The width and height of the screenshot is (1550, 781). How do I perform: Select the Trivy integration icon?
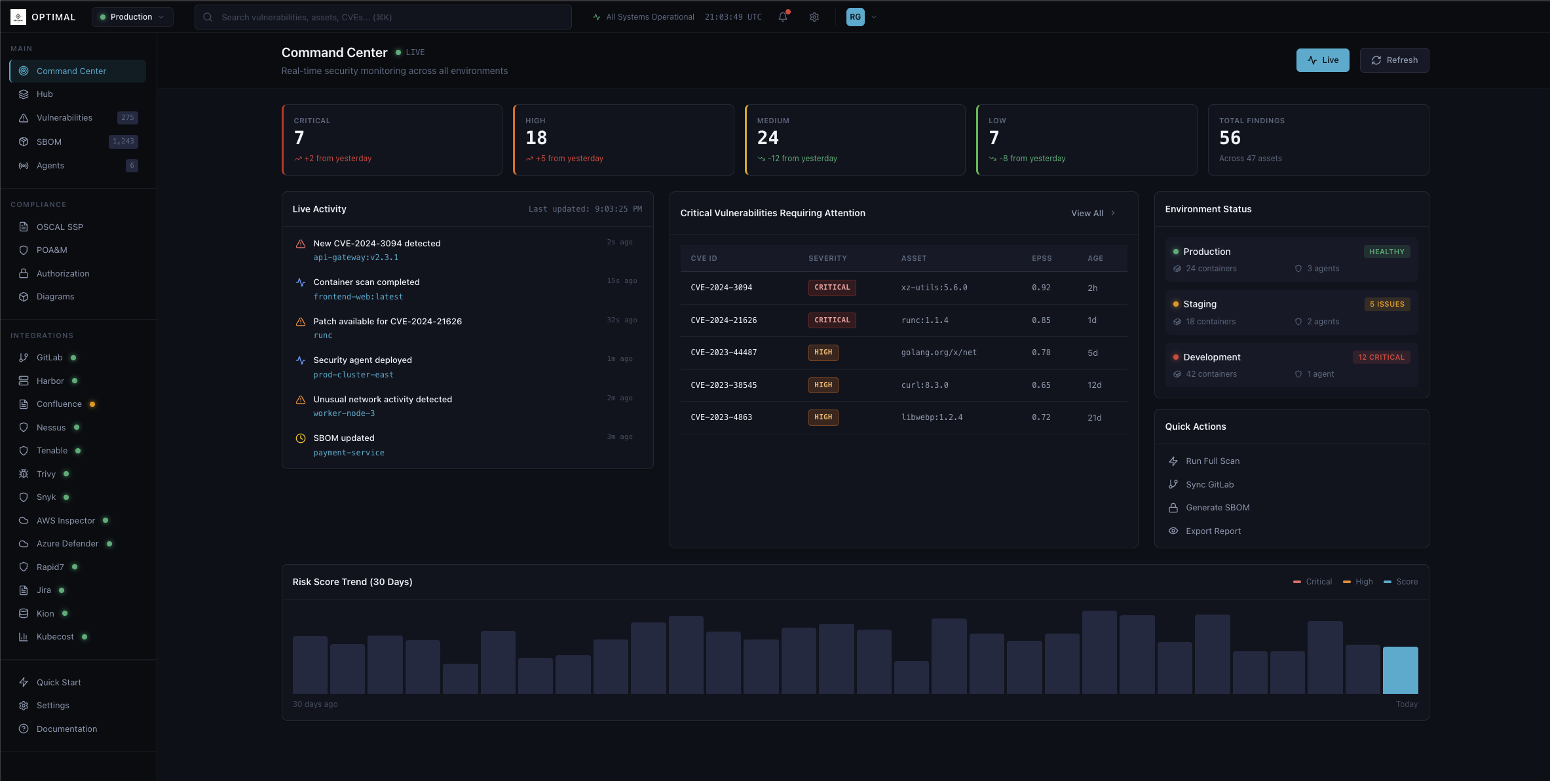coord(22,474)
